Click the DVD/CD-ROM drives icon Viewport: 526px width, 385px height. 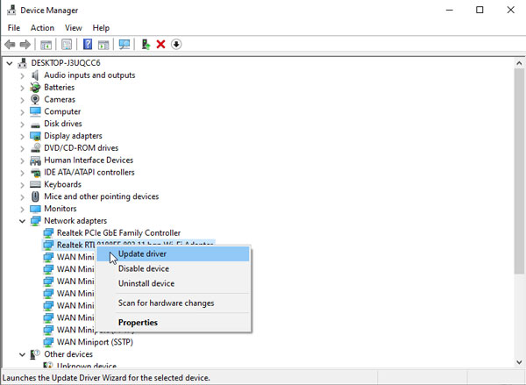point(35,148)
